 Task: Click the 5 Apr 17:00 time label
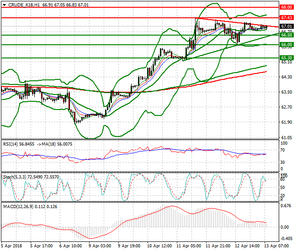pos(42,246)
